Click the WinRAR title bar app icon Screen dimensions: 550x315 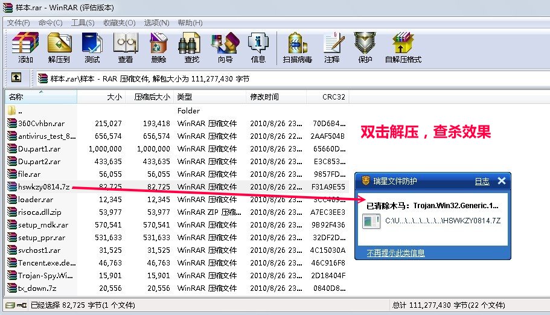(x=8, y=7)
